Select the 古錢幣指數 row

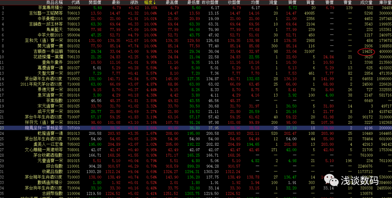[x=196, y=193]
